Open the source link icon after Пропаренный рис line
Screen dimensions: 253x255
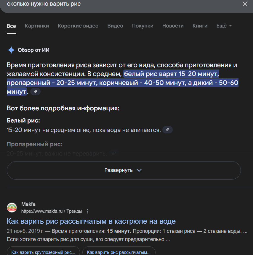[114, 153]
